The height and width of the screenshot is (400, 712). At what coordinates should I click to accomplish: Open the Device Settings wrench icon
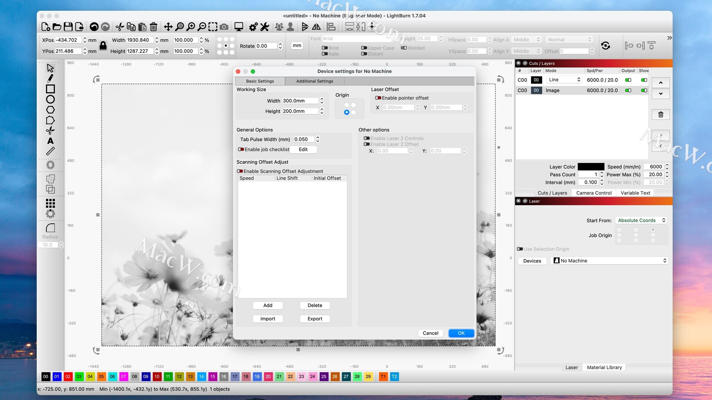264,27
